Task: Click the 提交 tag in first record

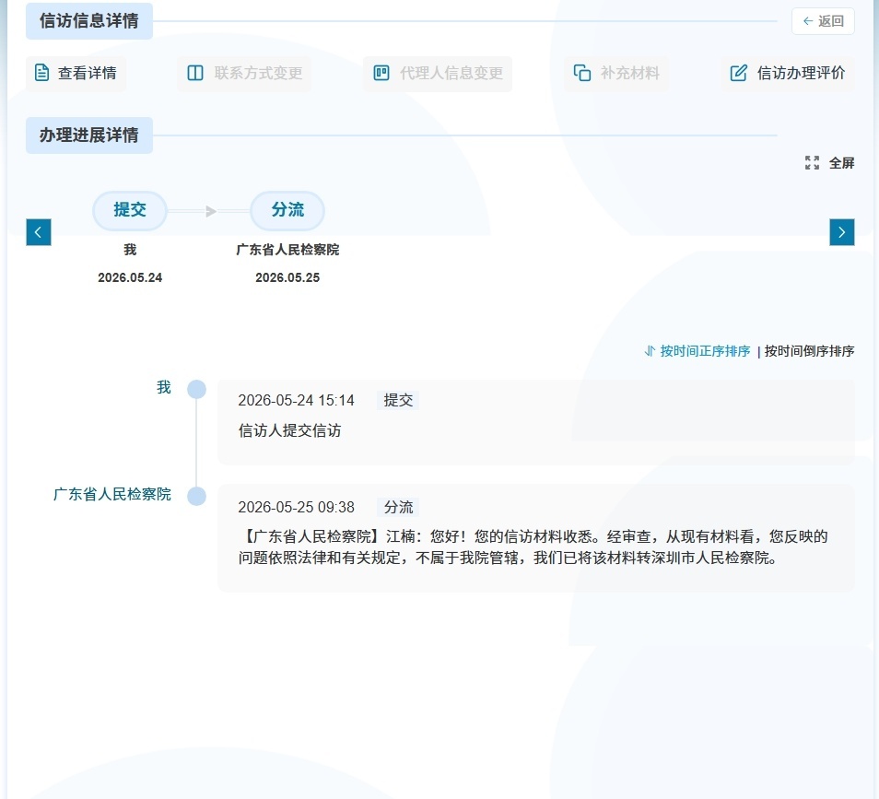Action: tap(398, 400)
